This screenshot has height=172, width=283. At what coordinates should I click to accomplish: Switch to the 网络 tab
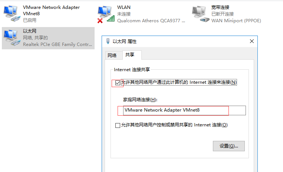[112, 56]
